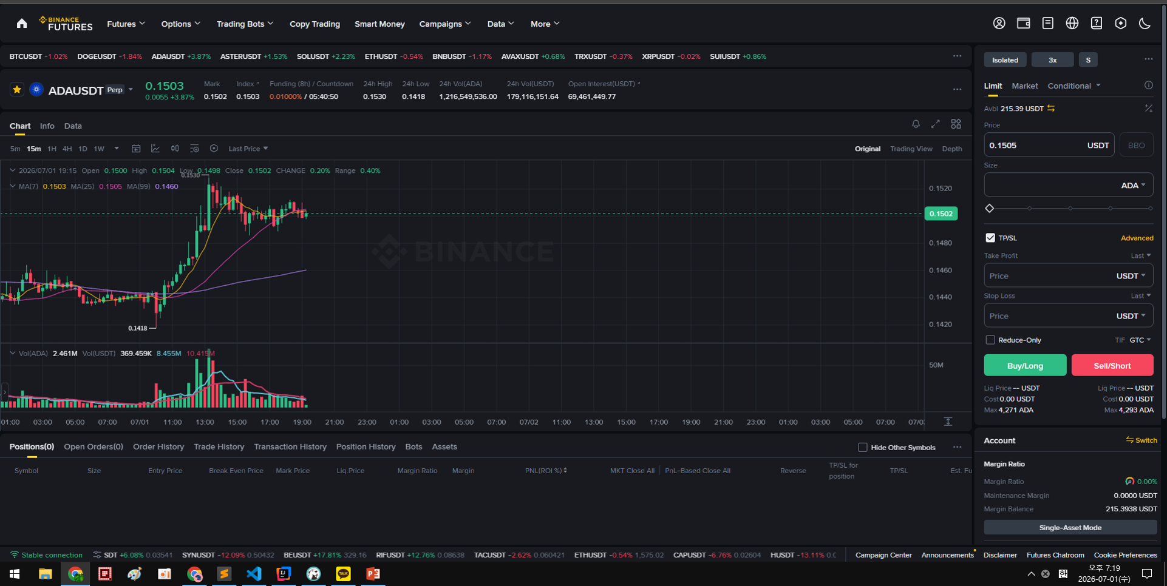
Task: Open the chart layout grid icon
Action: (956, 124)
